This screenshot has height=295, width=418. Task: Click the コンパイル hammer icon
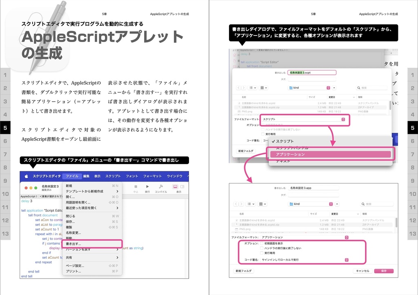(160, 186)
